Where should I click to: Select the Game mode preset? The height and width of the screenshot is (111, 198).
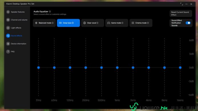pos(117,23)
